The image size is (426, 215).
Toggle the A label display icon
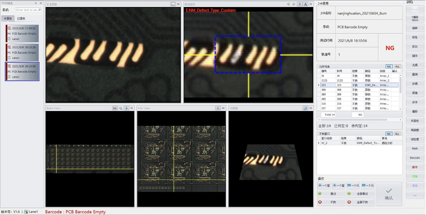pos(305,4)
